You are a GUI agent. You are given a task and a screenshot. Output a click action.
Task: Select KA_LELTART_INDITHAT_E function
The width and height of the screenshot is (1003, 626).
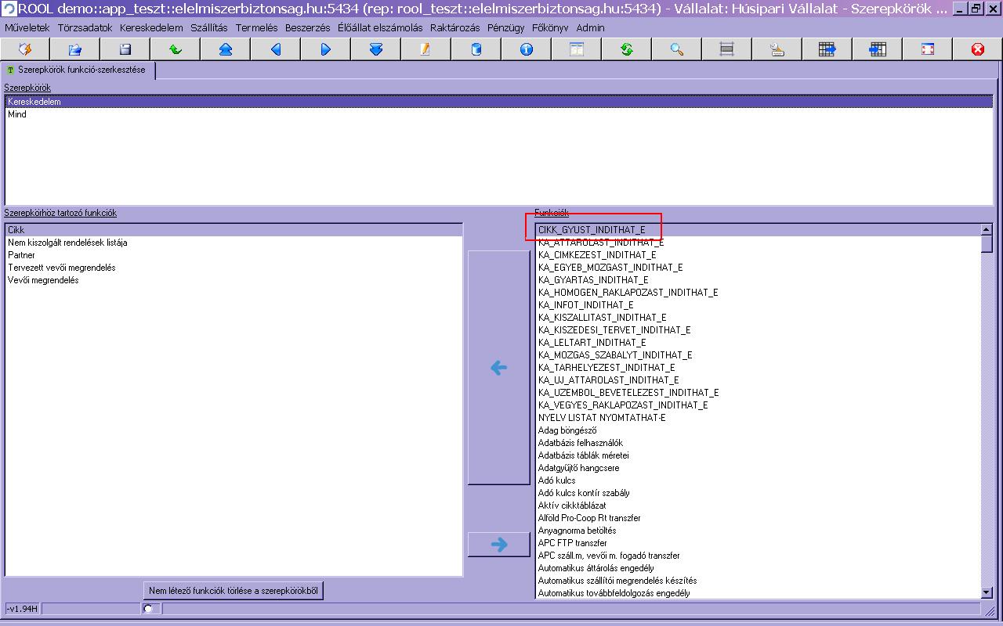click(759, 343)
